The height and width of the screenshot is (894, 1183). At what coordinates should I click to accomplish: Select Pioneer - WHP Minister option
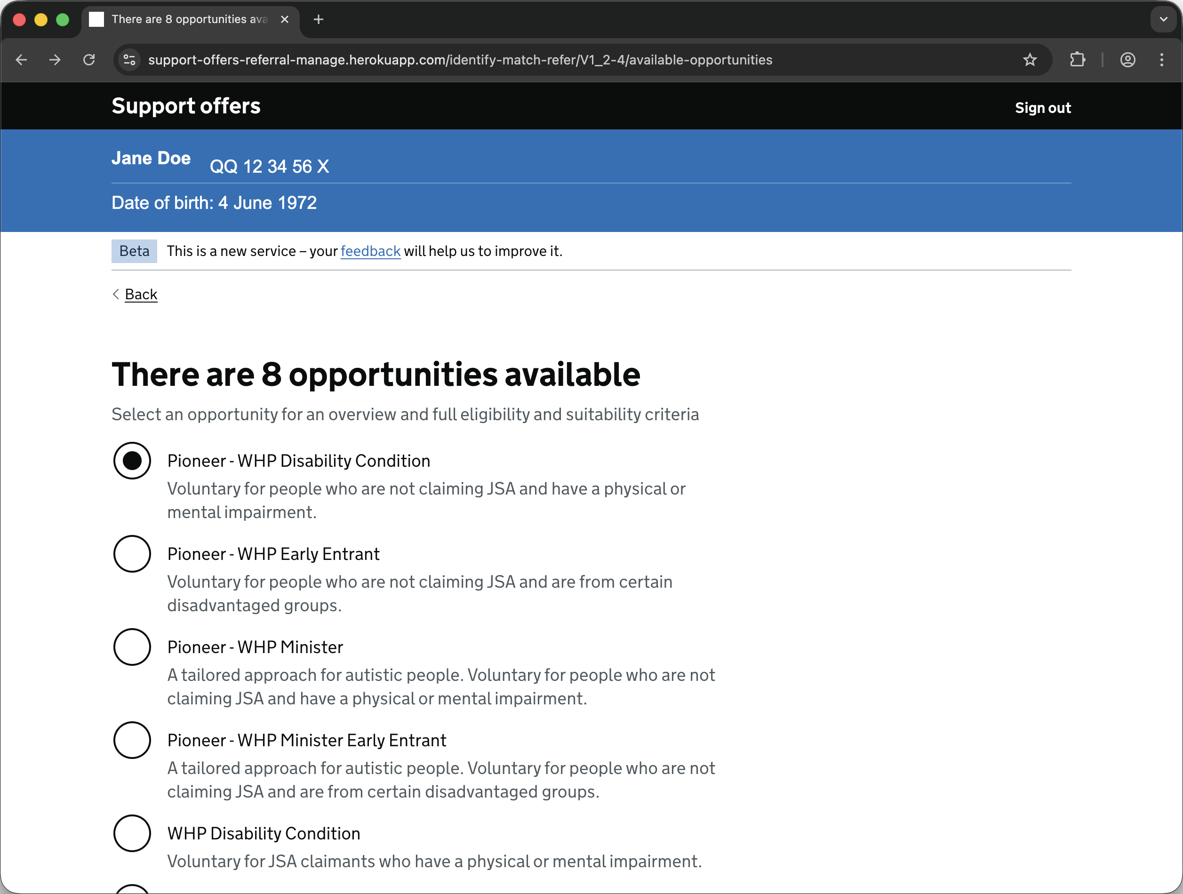(x=132, y=647)
